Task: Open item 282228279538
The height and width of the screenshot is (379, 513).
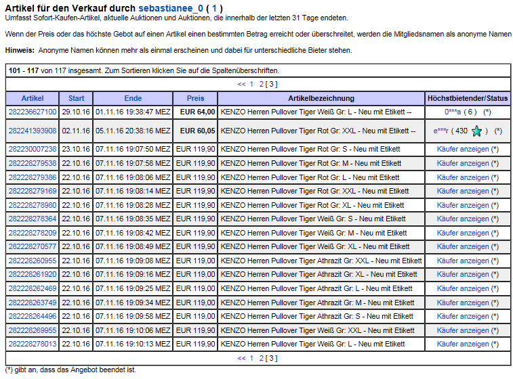Action: pyautogui.click(x=33, y=163)
